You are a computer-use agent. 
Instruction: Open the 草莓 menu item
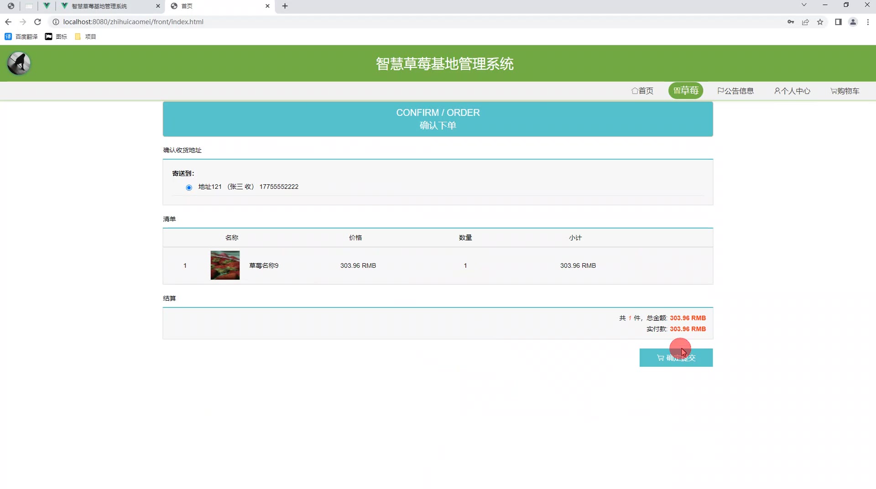pos(686,91)
